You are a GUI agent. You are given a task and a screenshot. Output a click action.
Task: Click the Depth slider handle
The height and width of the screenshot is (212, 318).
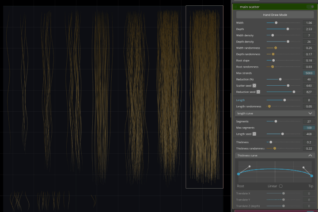pyautogui.click(x=288, y=29)
